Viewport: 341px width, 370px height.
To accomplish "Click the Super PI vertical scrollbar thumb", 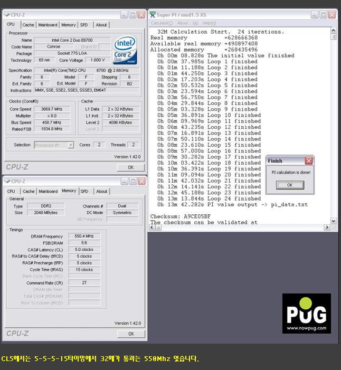I will [334, 37].
